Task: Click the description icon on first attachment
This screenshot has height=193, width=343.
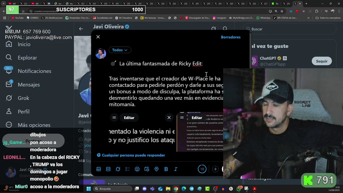Action: [x=114, y=118]
